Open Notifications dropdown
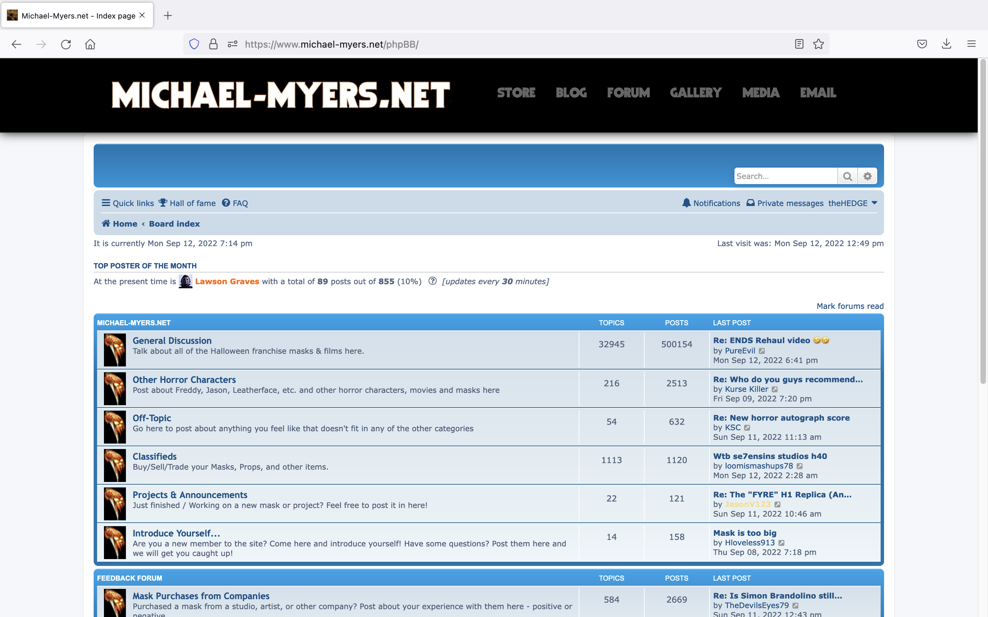Screen dimensions: 988x617 711,203
